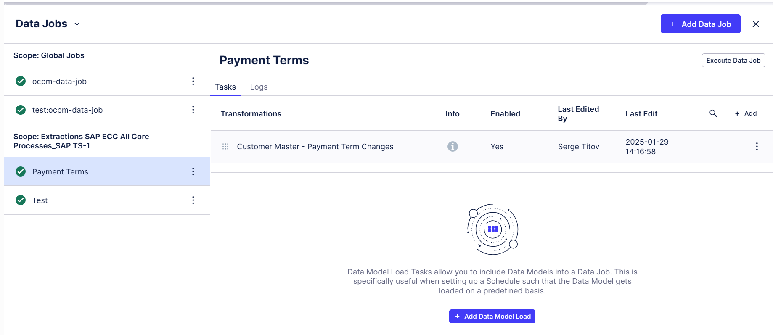
Task: Close the Data Jobs panel
Action: point(756,24)
